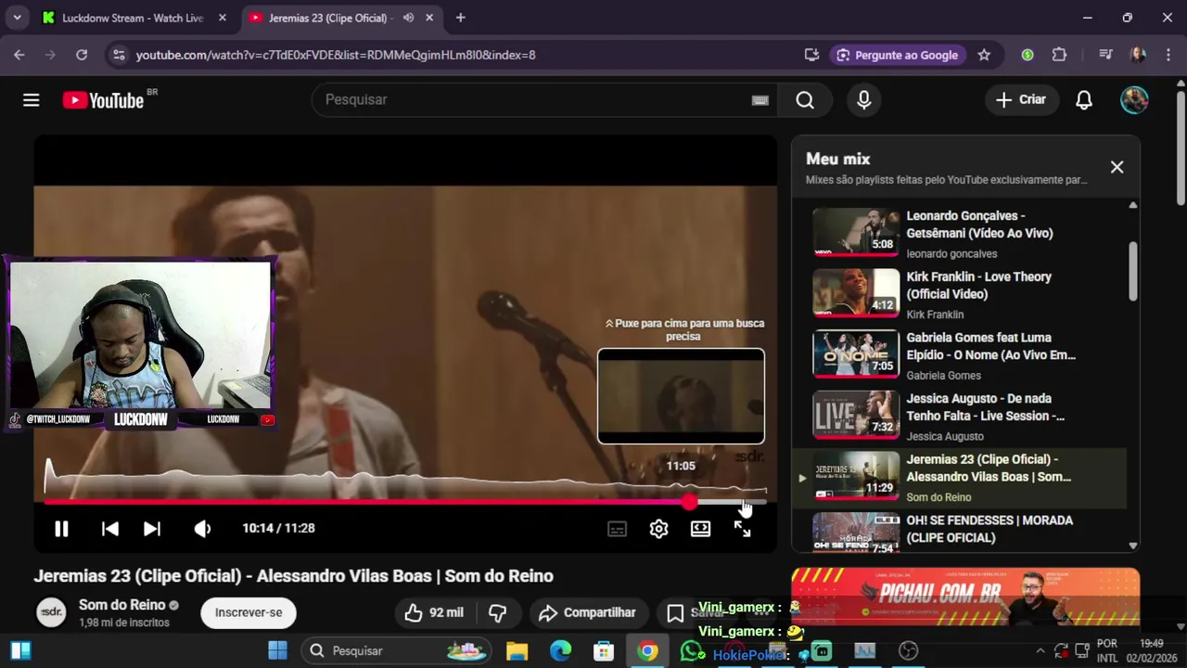
Task: View site information icon in address bar
Action: pos(119,55)
